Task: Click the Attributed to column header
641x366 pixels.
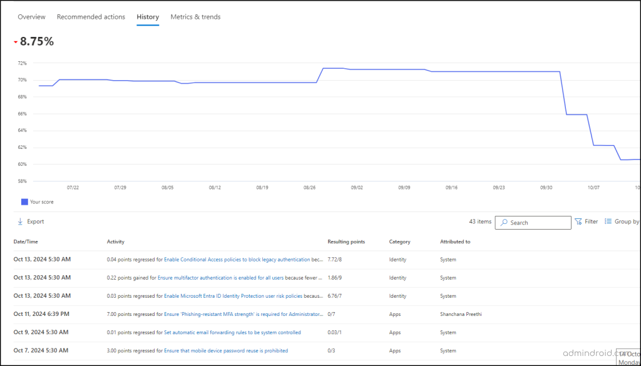Action: (455, 241)
